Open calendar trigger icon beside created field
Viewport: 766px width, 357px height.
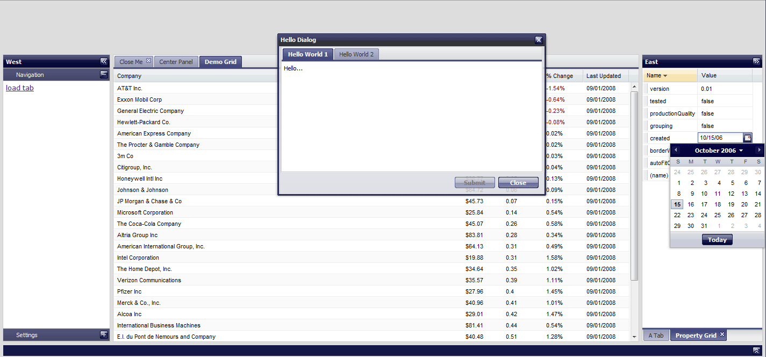tap(748, 138)
